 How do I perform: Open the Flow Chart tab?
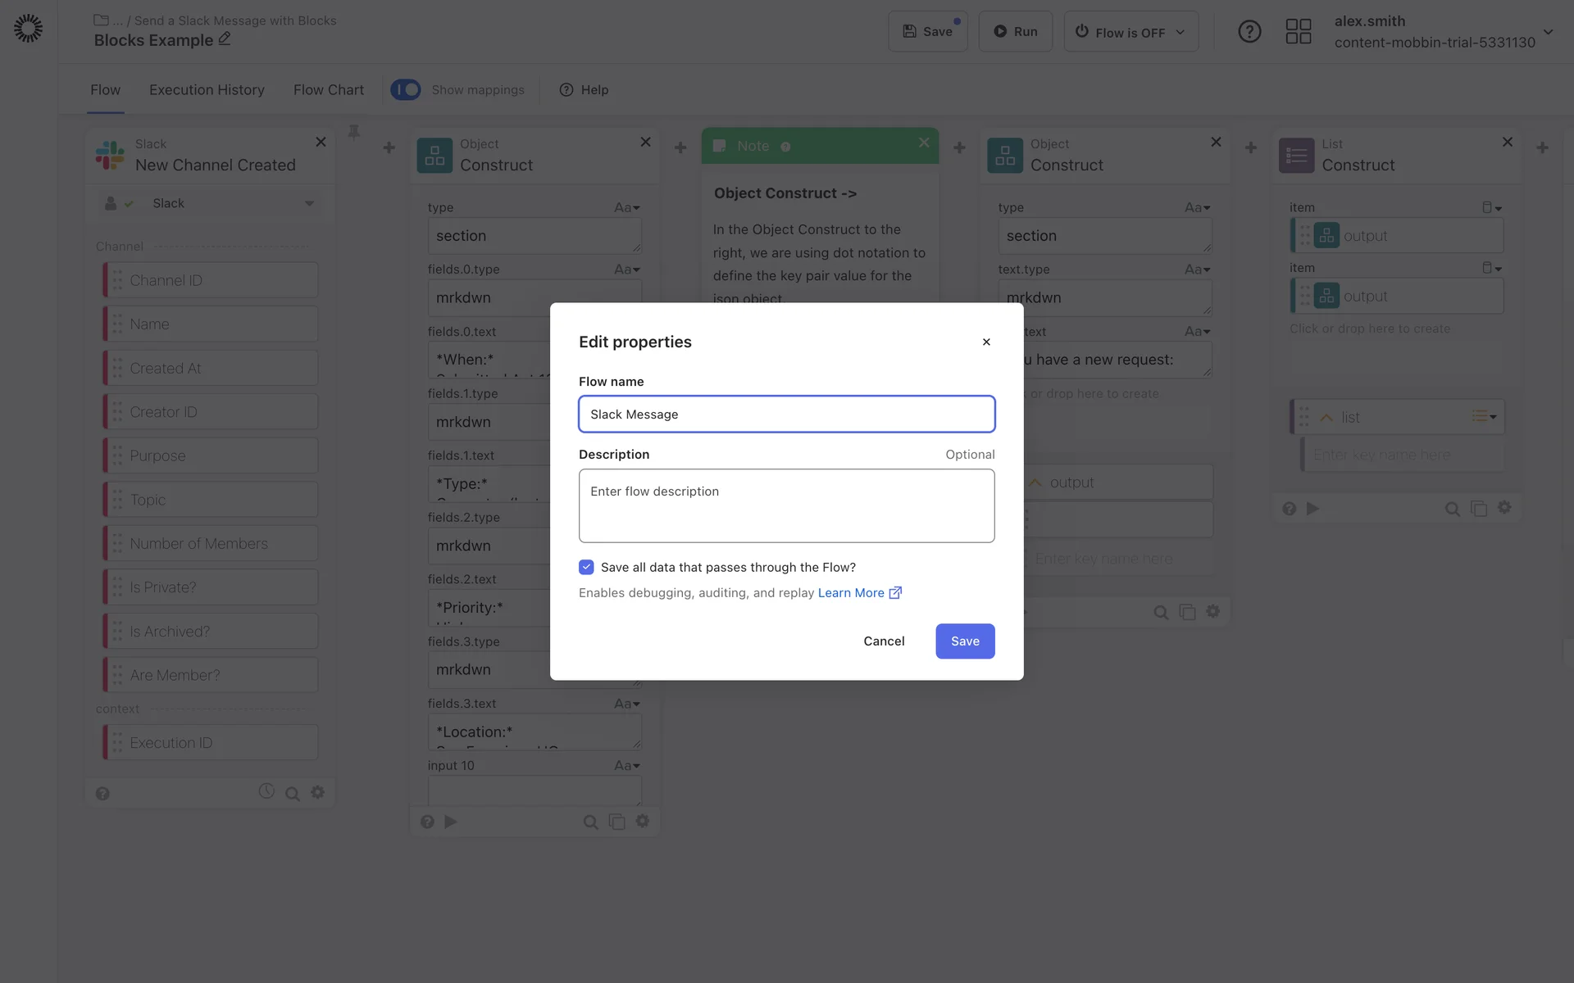click(x=328, y=90)
